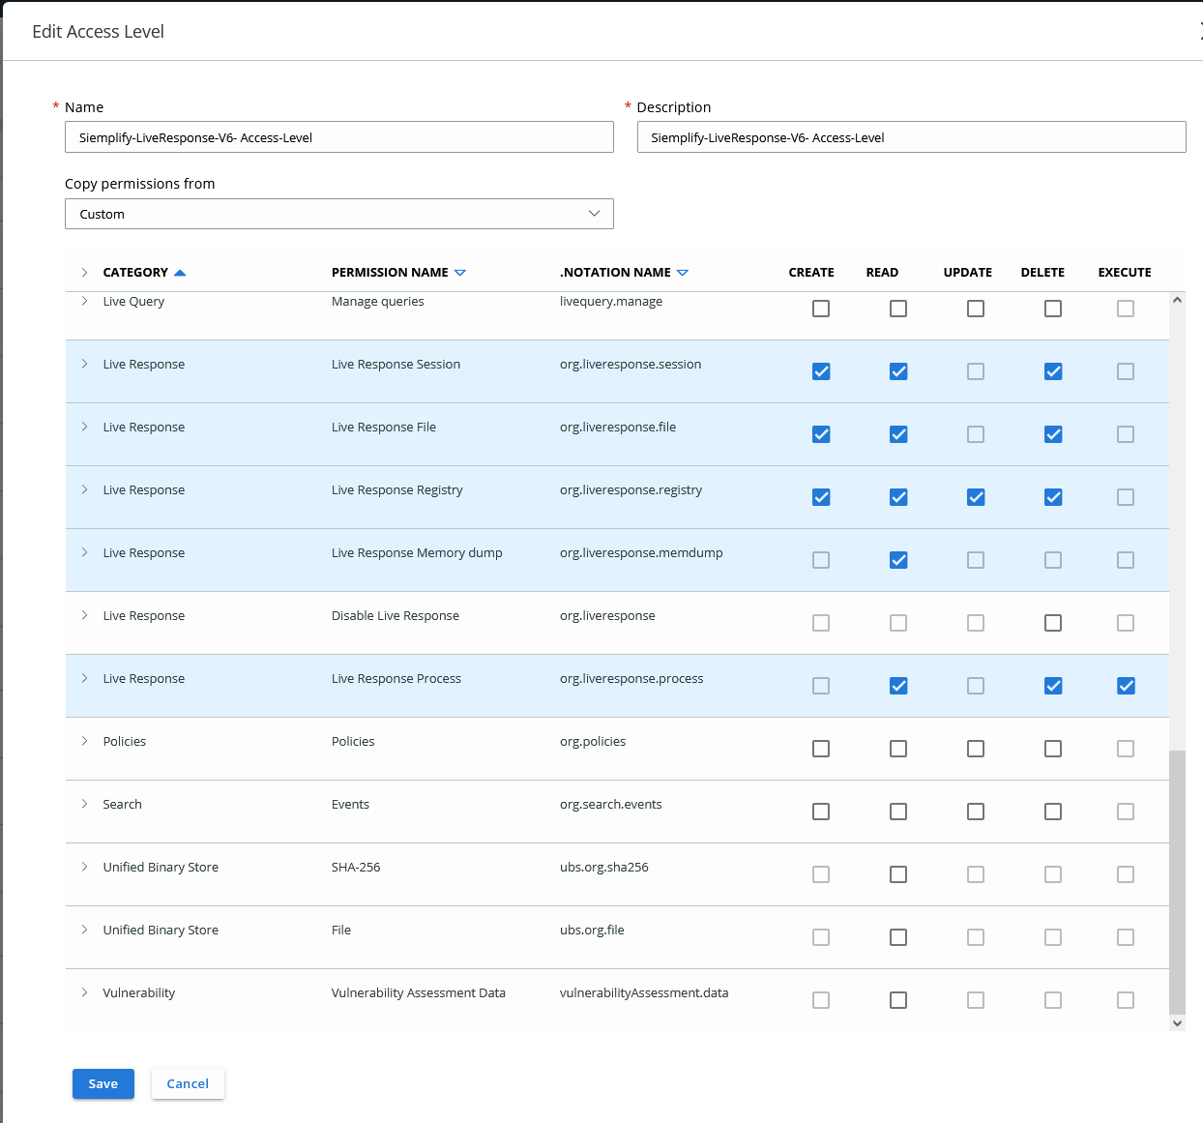Click the Cancel button

point(188,1083)
